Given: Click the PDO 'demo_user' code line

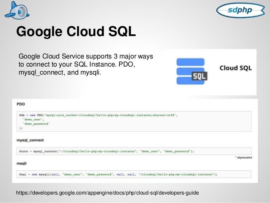Looking at the screenshot, I should click(34, 120).
